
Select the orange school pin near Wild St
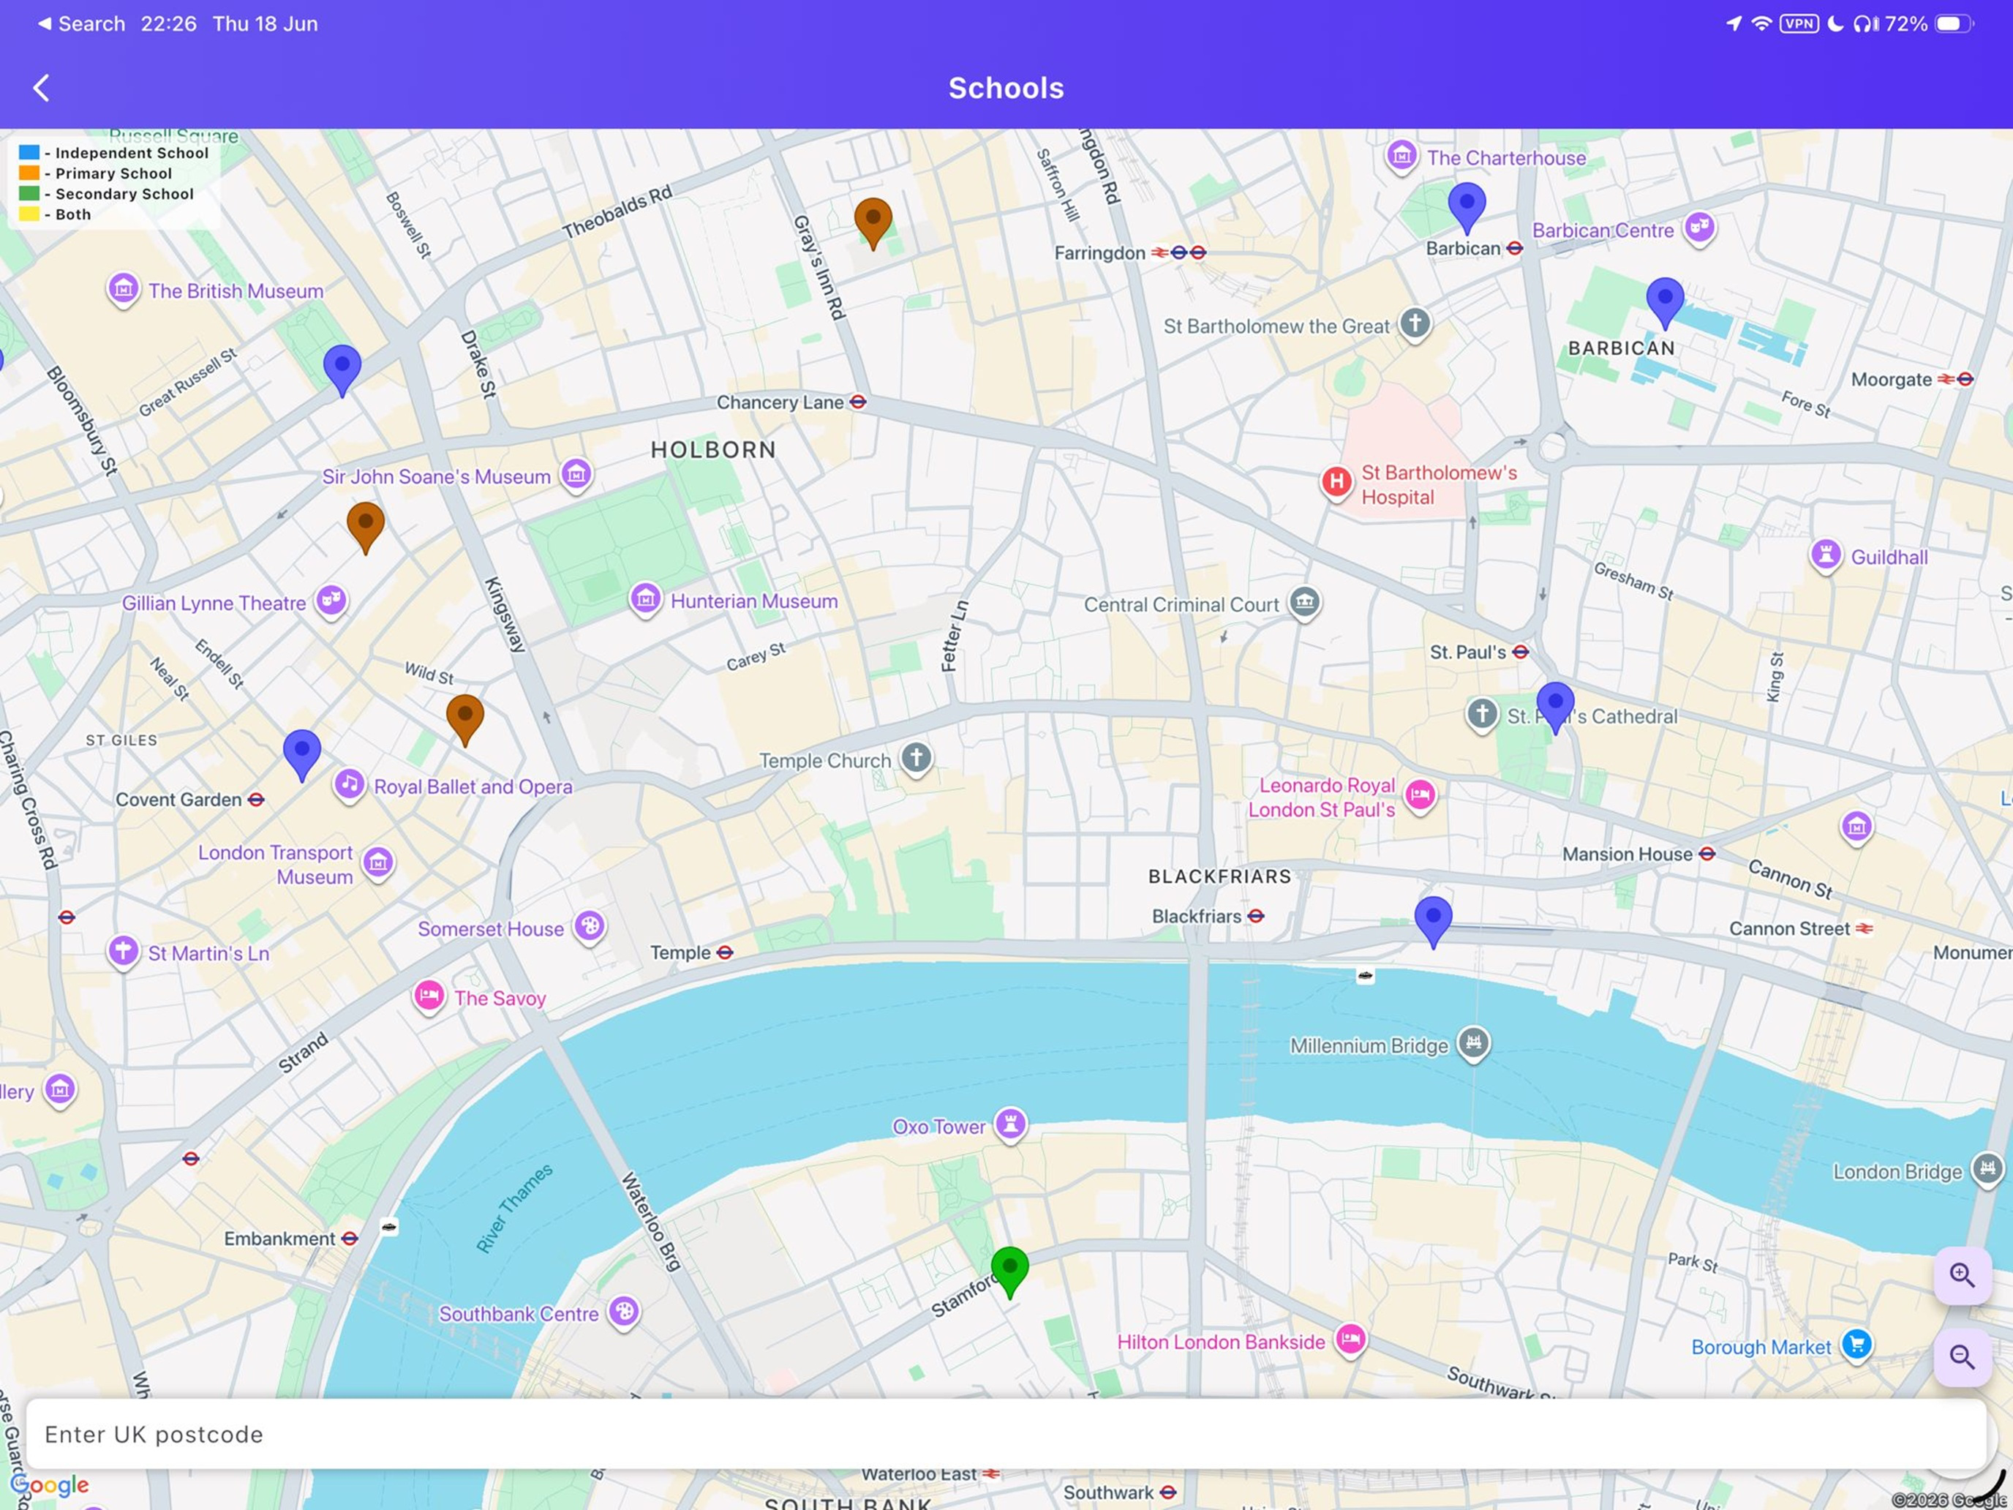[465, 720]
